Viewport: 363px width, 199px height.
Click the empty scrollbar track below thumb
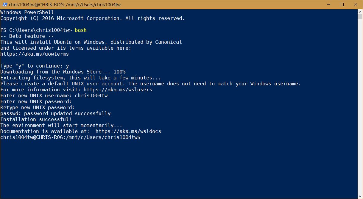click(360, 106)
